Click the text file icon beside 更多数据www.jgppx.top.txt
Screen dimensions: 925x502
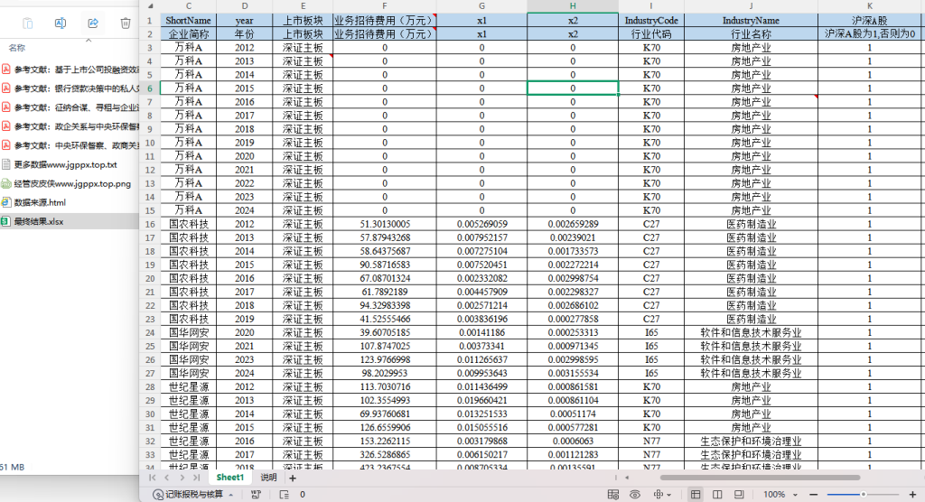pyautogui.click(x=6, y=164)
